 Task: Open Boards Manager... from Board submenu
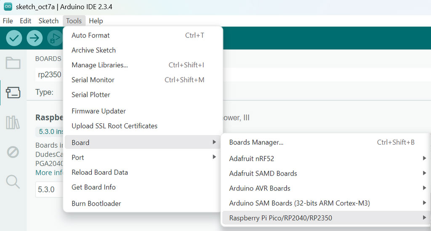pyautogui.click(x=326, y=142)
